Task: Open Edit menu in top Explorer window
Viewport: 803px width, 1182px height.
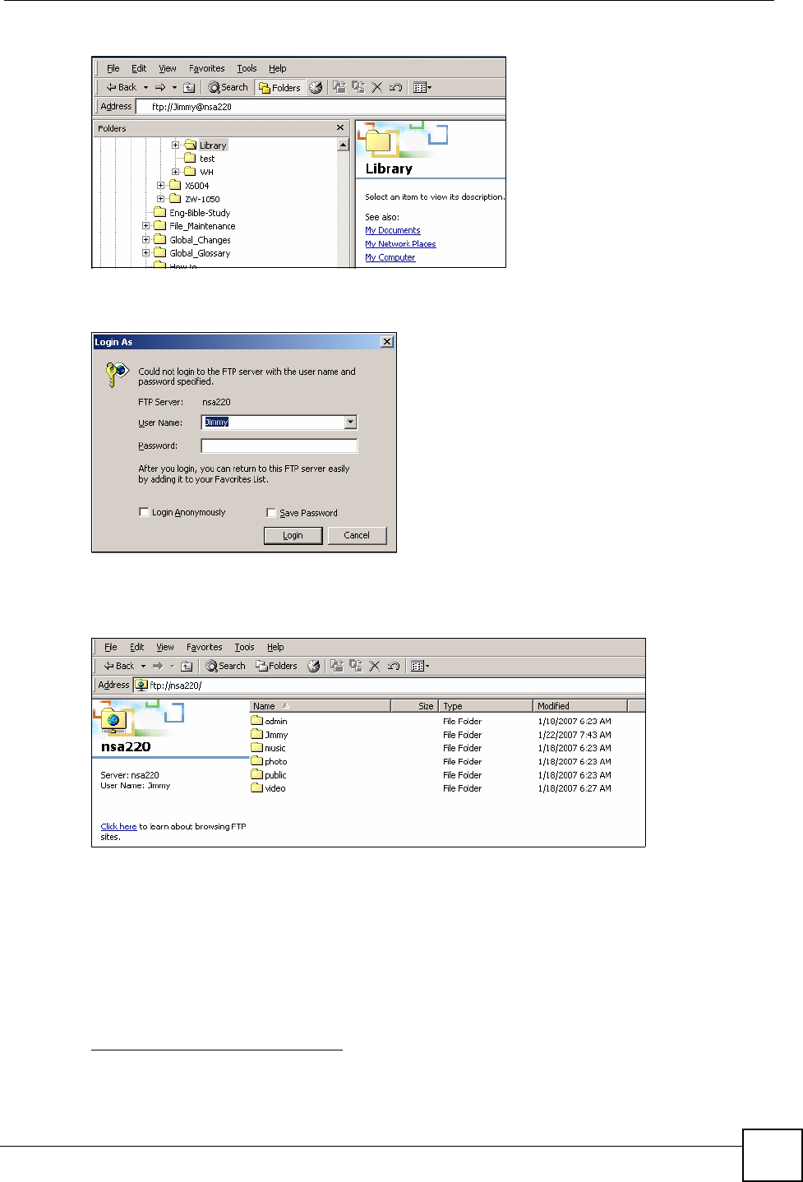Action: (x=139, y=68)
